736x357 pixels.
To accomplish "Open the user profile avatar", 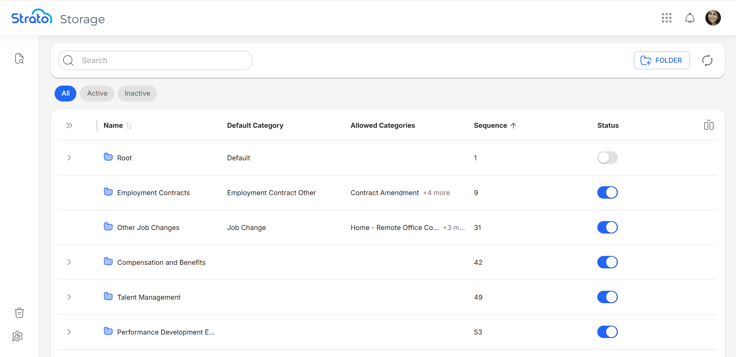I will tap(713, 18).
